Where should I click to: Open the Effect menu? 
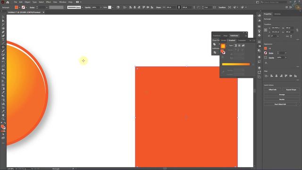[x=48, y=2]
